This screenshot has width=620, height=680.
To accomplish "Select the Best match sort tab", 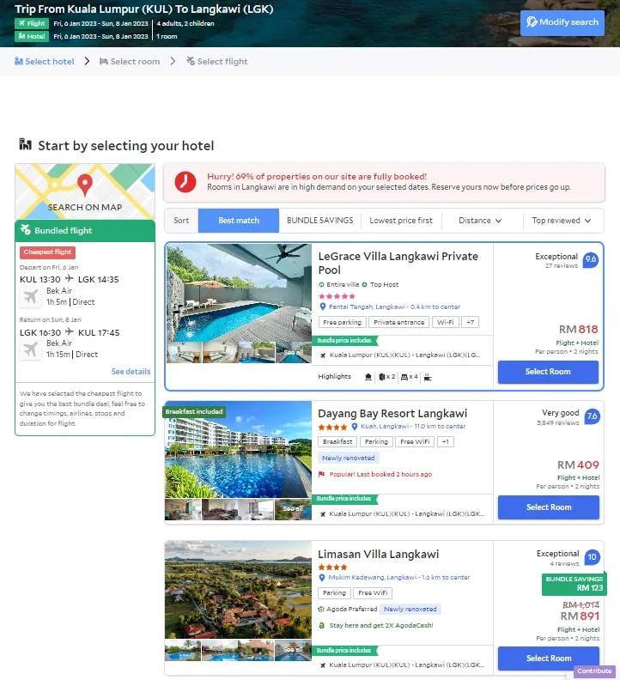I will pos(239,221).
